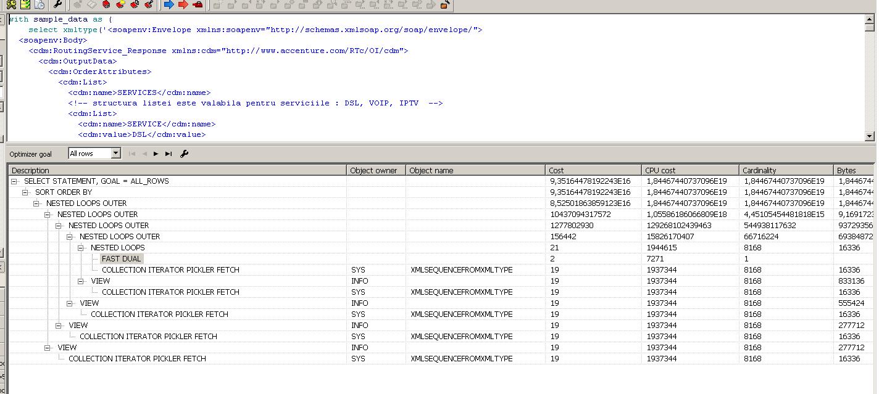Click cardinality value 66716224

761,237
